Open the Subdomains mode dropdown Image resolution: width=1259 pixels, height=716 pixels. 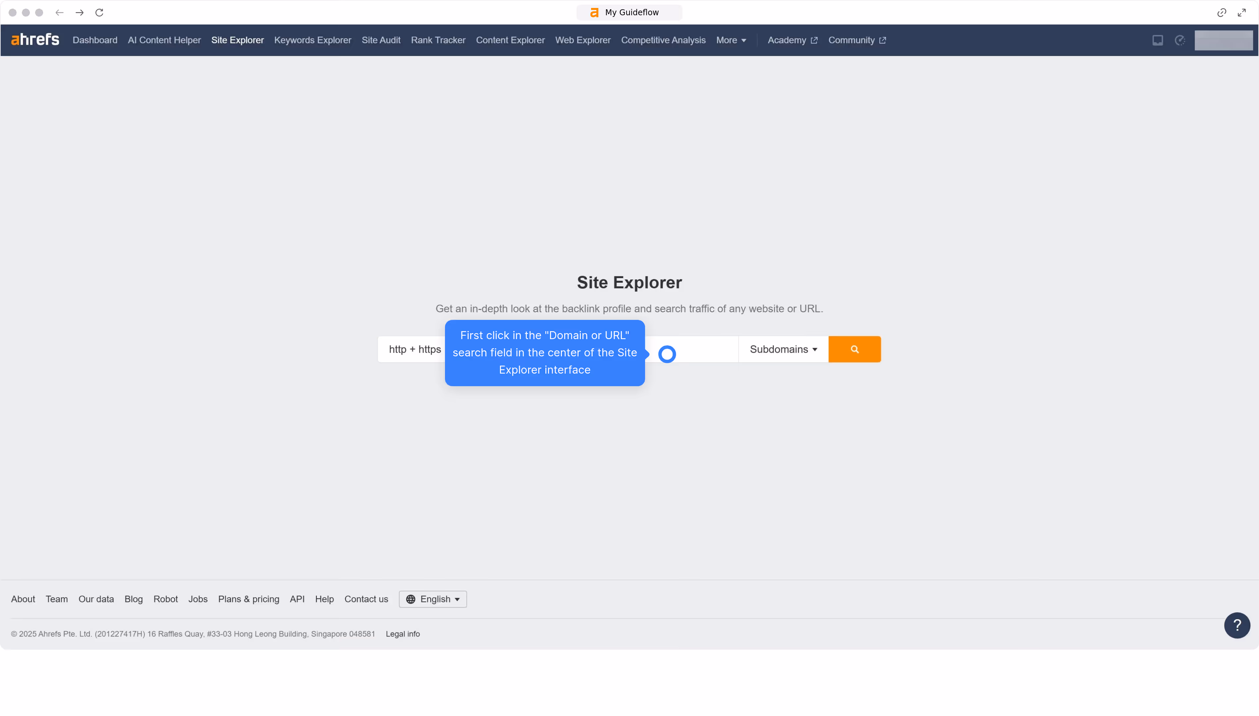783,349
